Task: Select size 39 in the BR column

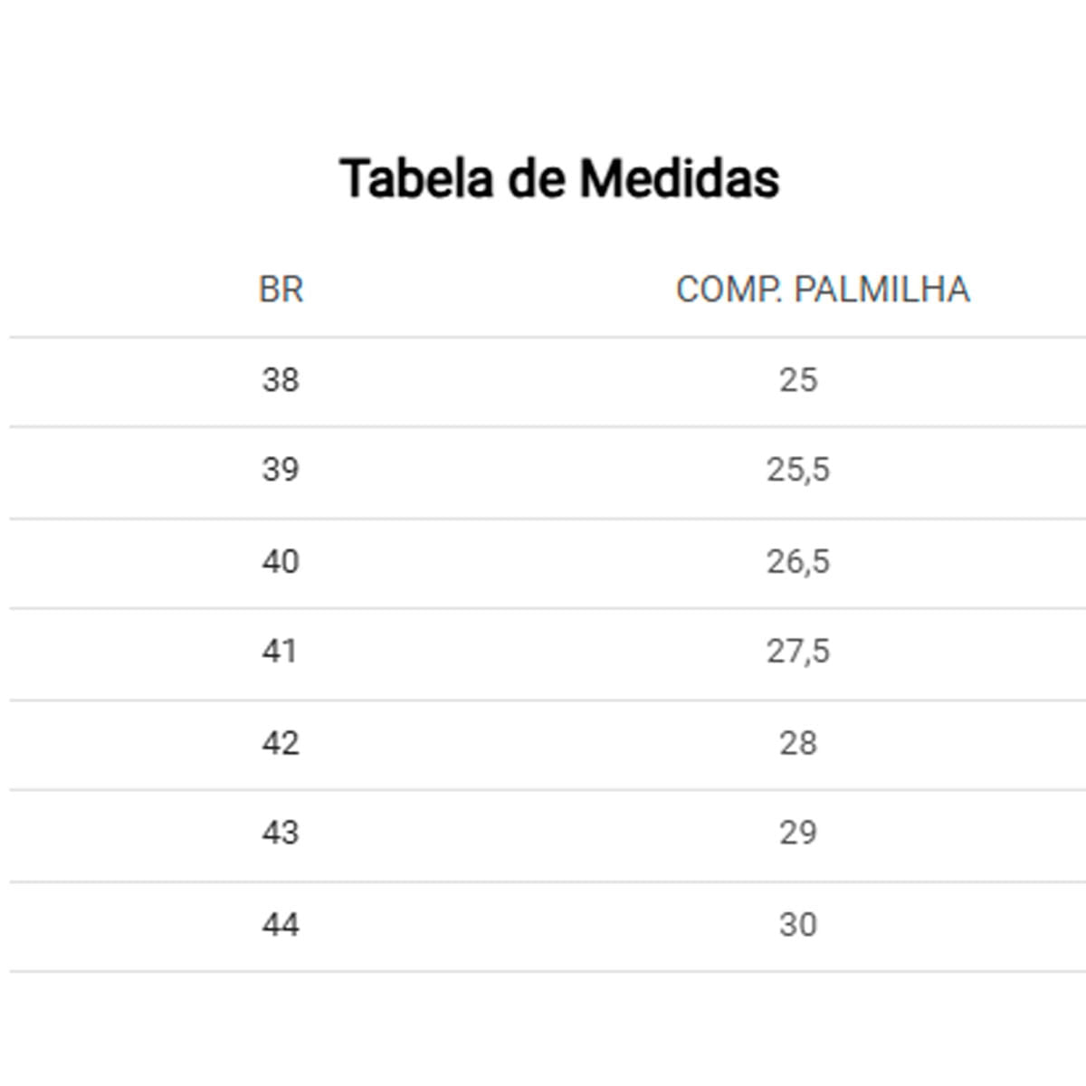Action: (281, 470)
